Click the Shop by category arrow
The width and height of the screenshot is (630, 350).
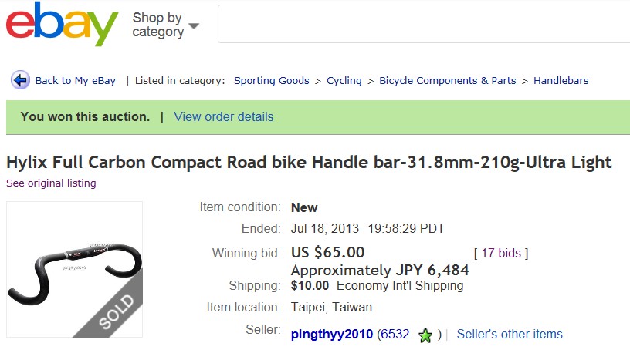click(x=194, y=26)
